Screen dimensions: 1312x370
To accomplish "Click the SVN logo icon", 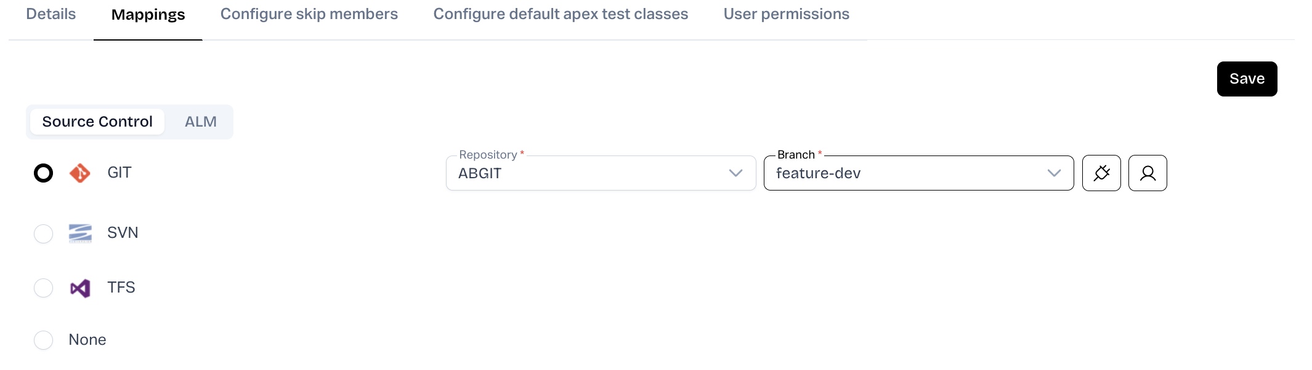I will [80, 234].
